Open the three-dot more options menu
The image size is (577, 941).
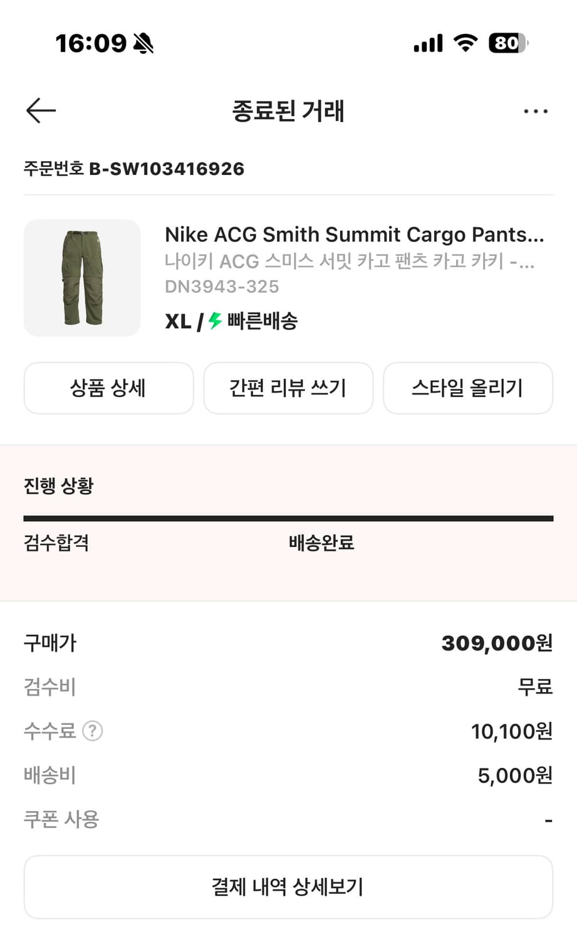click(536, 112)
